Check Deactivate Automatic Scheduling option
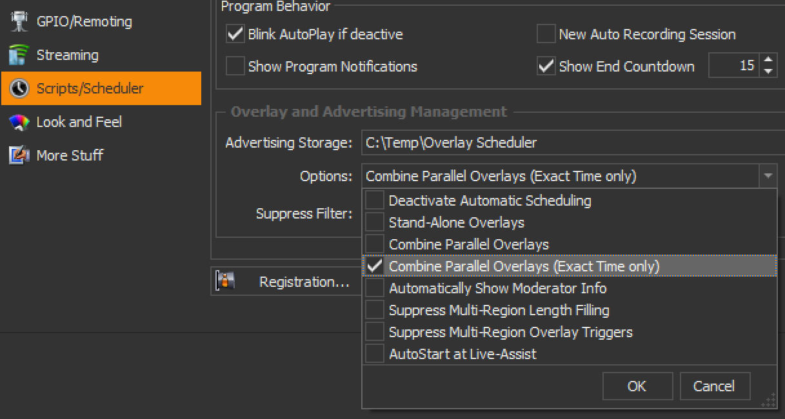Screen dimensions: 785x419 [x=375, y=200]
